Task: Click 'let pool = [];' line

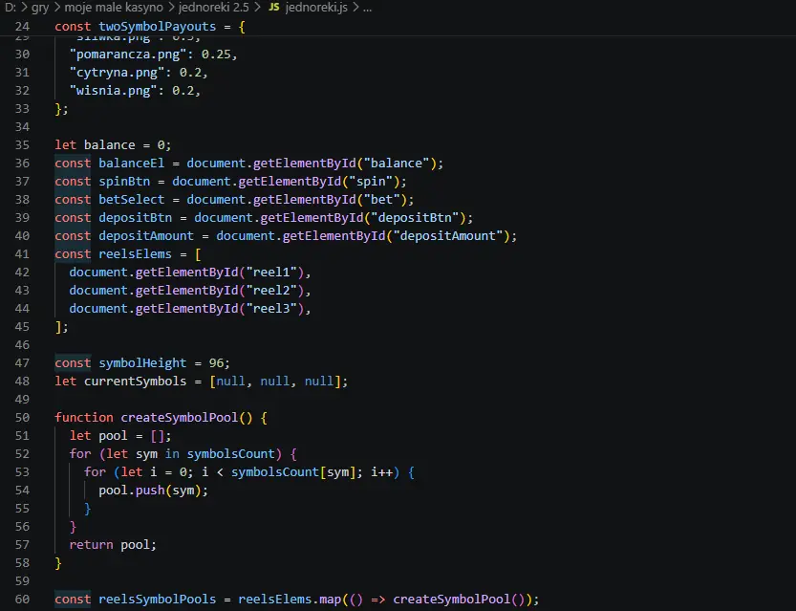Action: click(x=120, y=436)
